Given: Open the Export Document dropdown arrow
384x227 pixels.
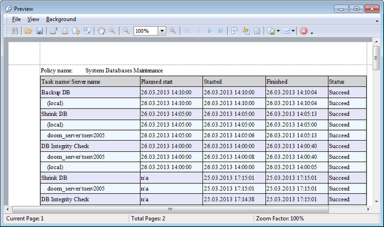Looking at the screenshot, I should click(278, 31).
